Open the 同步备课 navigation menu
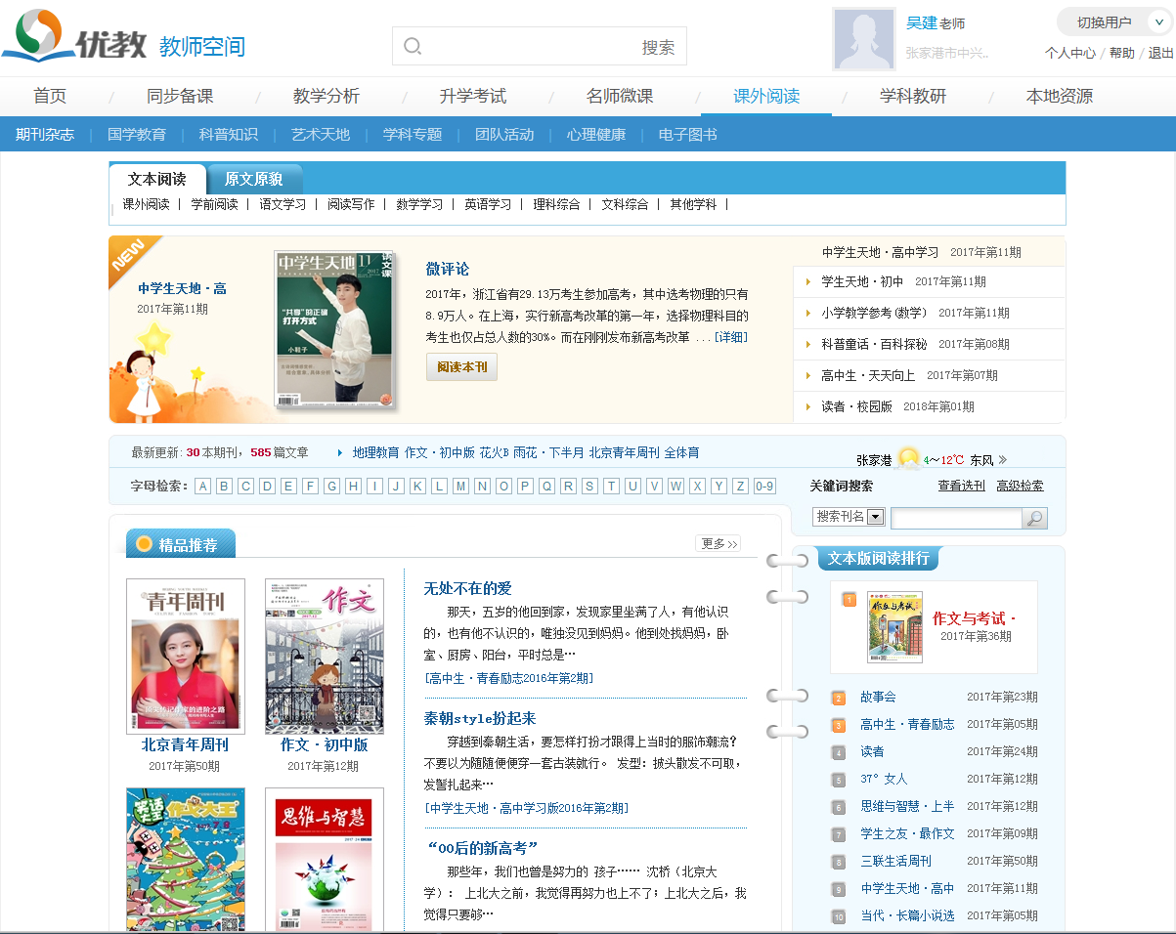The width and height of the screenshot is (1176, 934). (180, 96)
